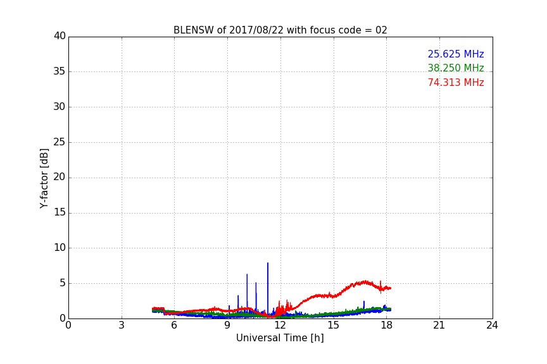
Task: Select the blue '25.625 MHz' legend label
Action: click(x=456, y=54)
